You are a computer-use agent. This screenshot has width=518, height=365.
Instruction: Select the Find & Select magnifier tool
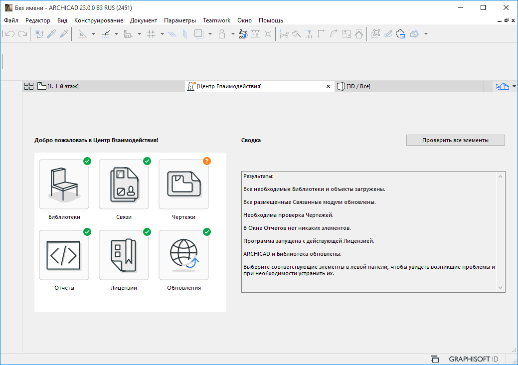[39, 34]
